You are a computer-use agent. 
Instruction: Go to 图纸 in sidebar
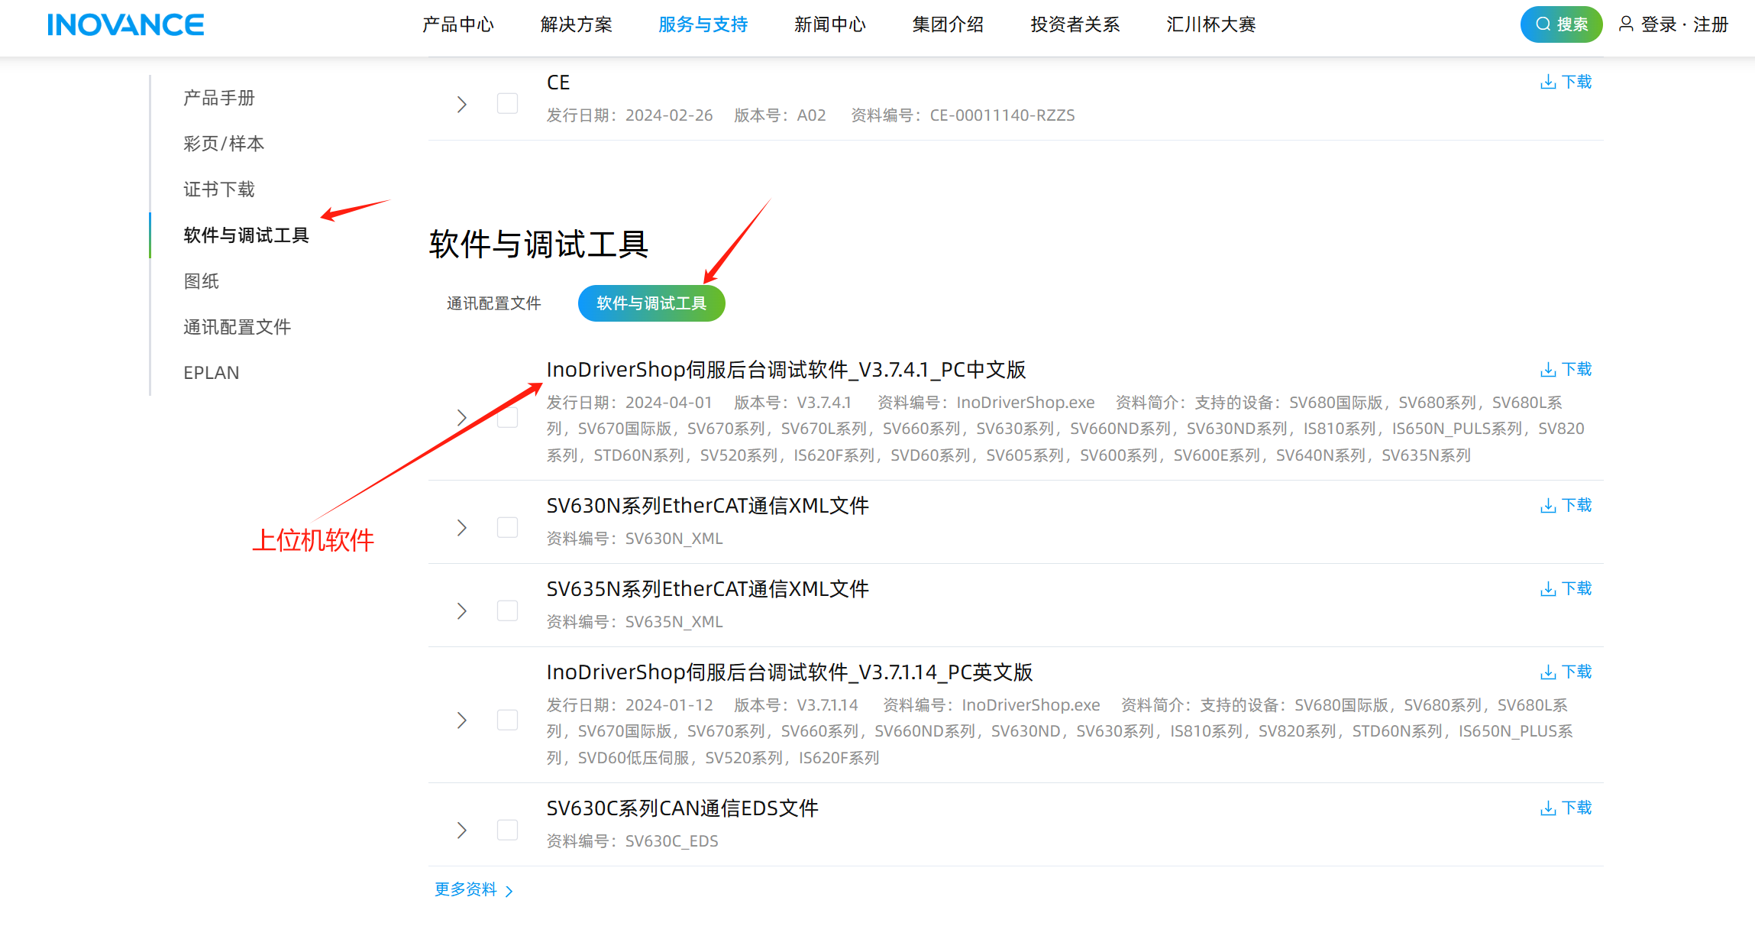202,281
